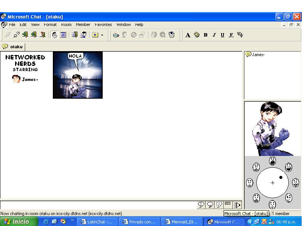Open the Help menu

(x=139, y=24)
